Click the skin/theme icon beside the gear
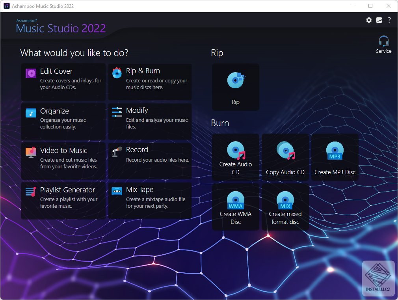 [x=379, y=20]
